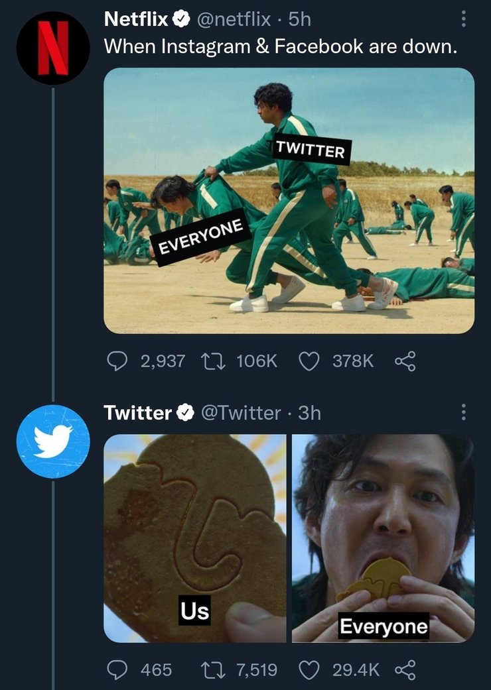Open the Twitter display name link
Image resolution: width=491 pixels, height=690 pixels.
(138, 413)
